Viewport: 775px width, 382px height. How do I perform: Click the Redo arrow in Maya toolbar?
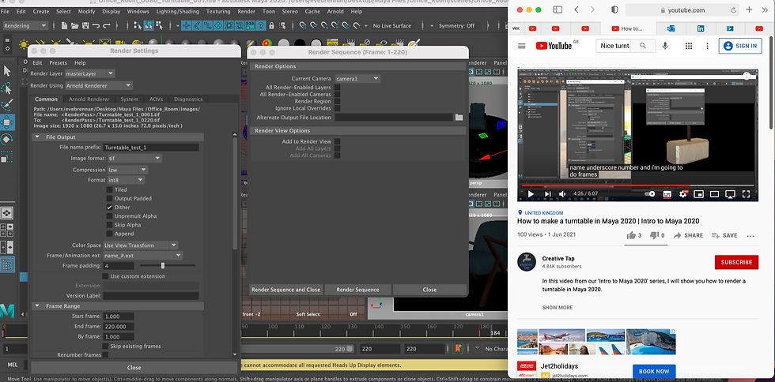[x=108, y=26]
